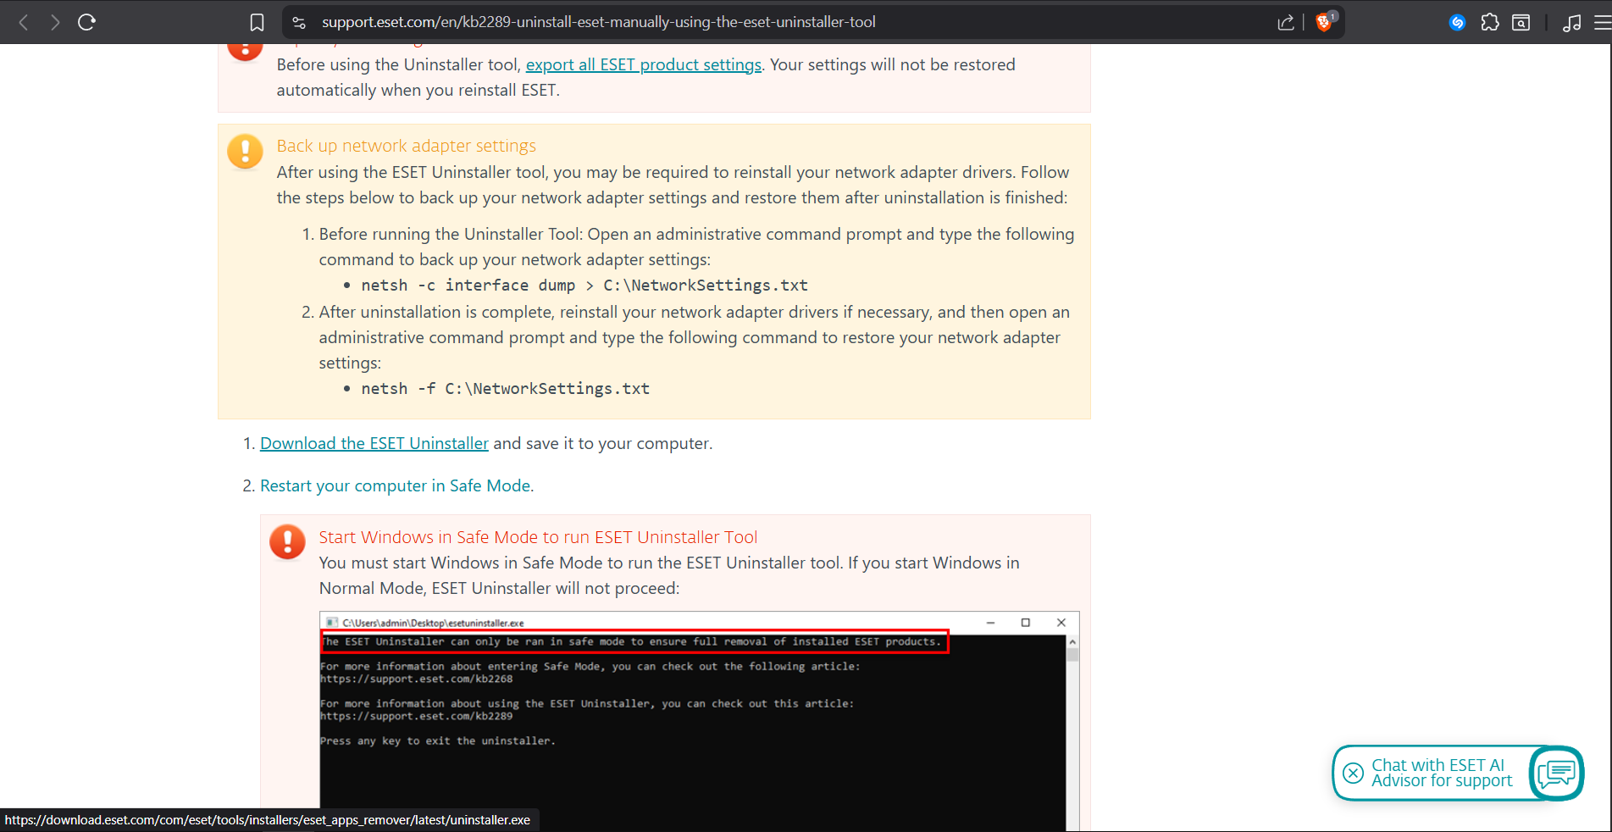Viewport: 1612px width, 832px height.
Task: Dismiss the ESET AI Advisor chat prompt
Action: coord(1353,773)
